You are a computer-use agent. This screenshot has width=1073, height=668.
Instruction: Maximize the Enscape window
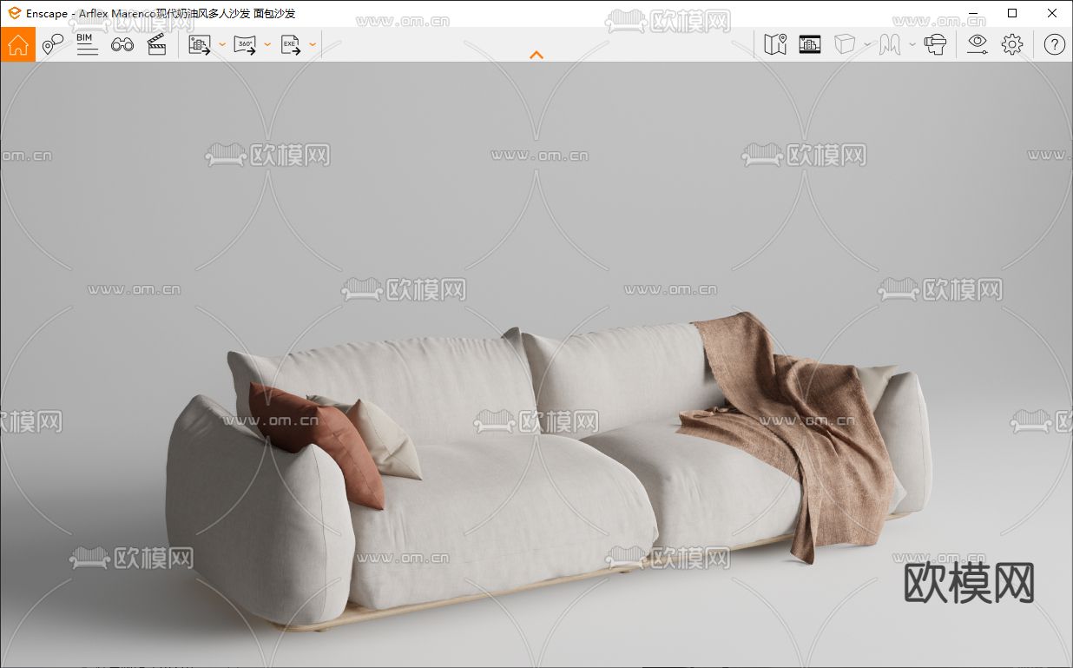click(1012, 13)
